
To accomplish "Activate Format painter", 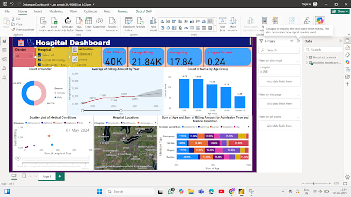I will coord(23,29).
